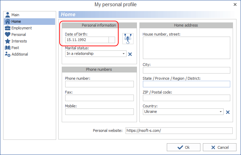This screenshot has width=241, height=155.
Task: Focus the Mobile number field
Action: click(99, 112)
